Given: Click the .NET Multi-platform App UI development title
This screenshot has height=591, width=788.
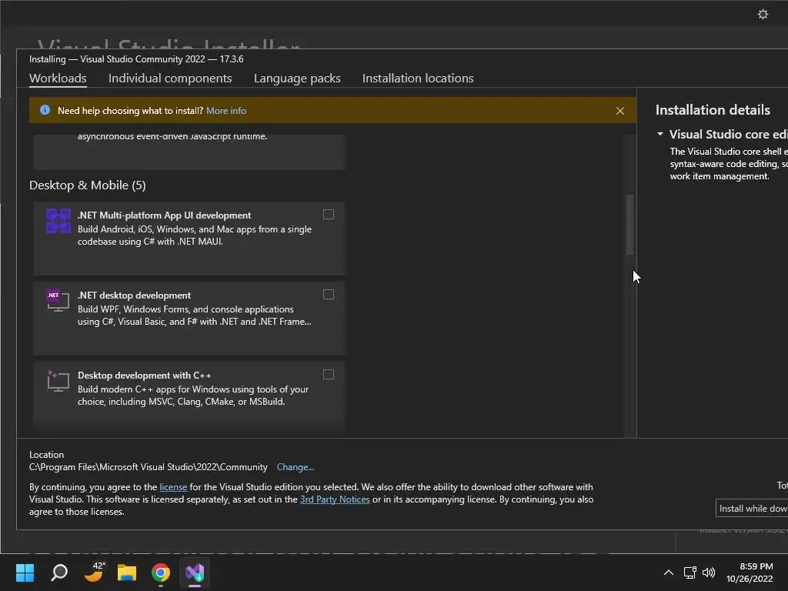Looking at the screenshot, I should pyautogui.click(x=165, y=215).
